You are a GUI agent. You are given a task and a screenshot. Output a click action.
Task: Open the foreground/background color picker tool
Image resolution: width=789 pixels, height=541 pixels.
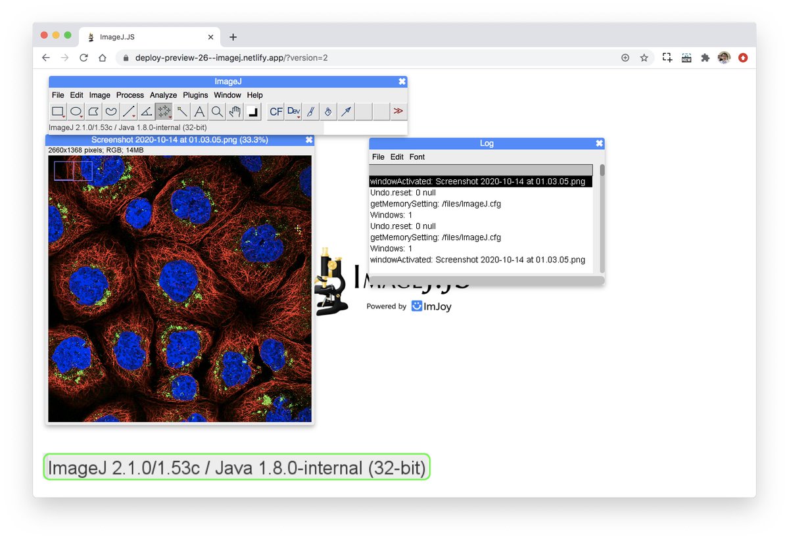pyautogui.click(x=252, y=112)
